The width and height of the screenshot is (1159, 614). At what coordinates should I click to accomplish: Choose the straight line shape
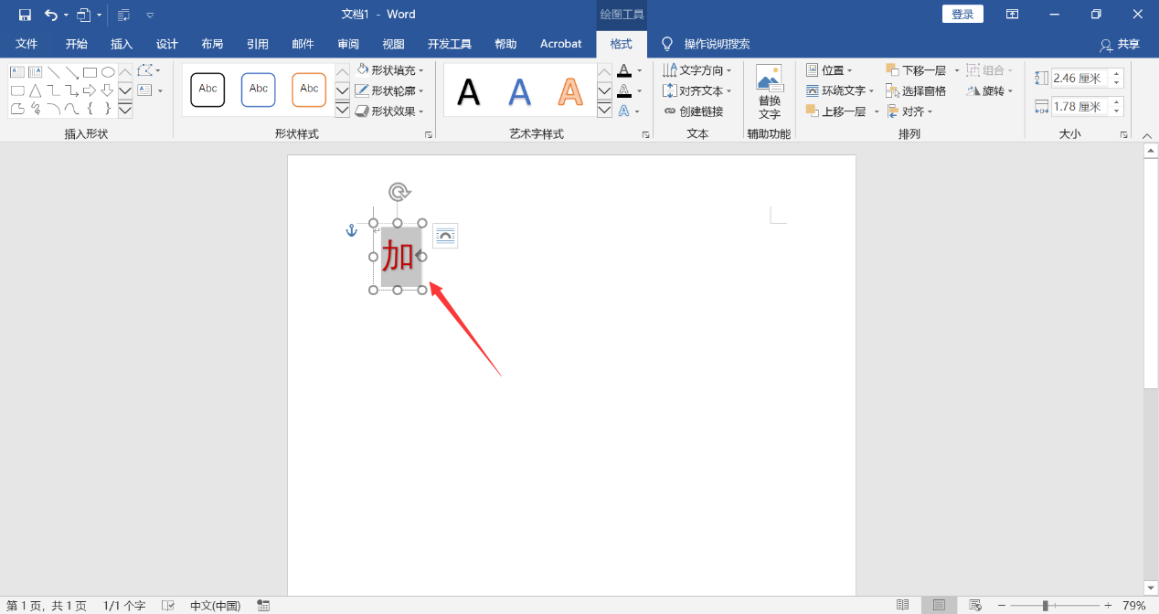[54, 72]
